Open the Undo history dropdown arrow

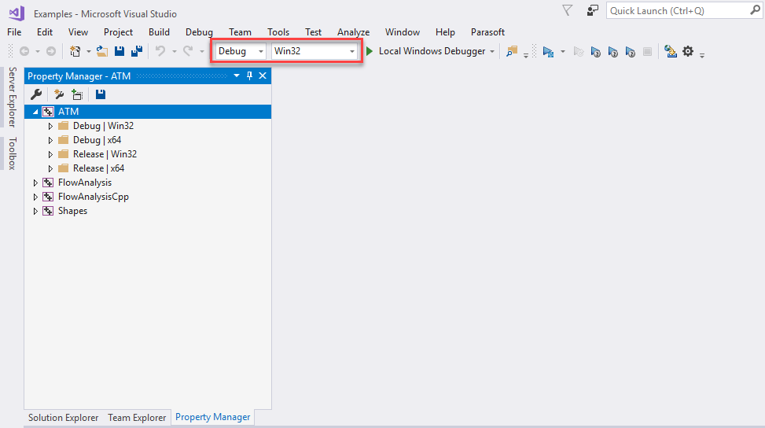pyautogui.click(x=175, y=52)
